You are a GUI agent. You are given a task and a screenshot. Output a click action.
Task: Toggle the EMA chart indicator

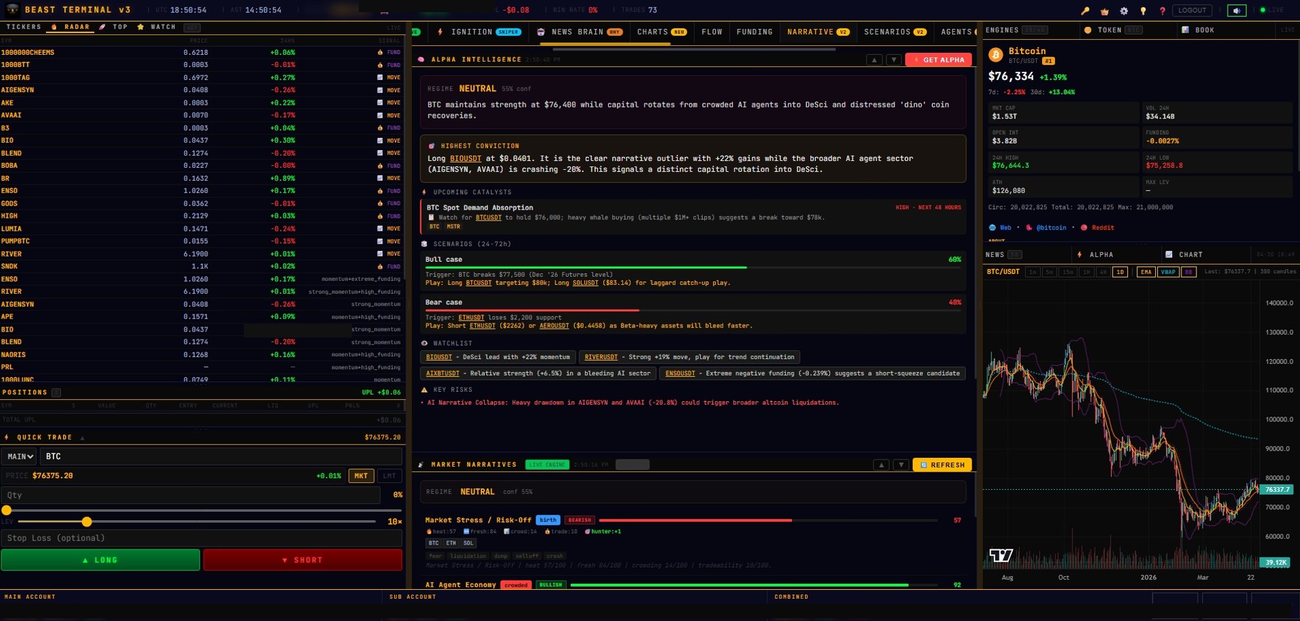click(1146, 272)
